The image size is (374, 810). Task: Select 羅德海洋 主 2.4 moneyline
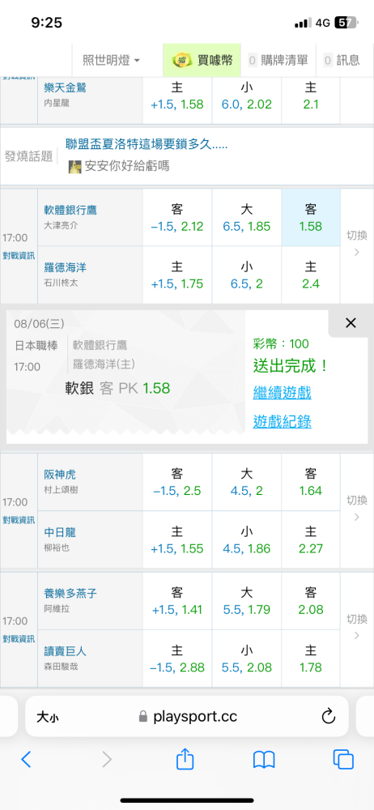tap(311, 275)
